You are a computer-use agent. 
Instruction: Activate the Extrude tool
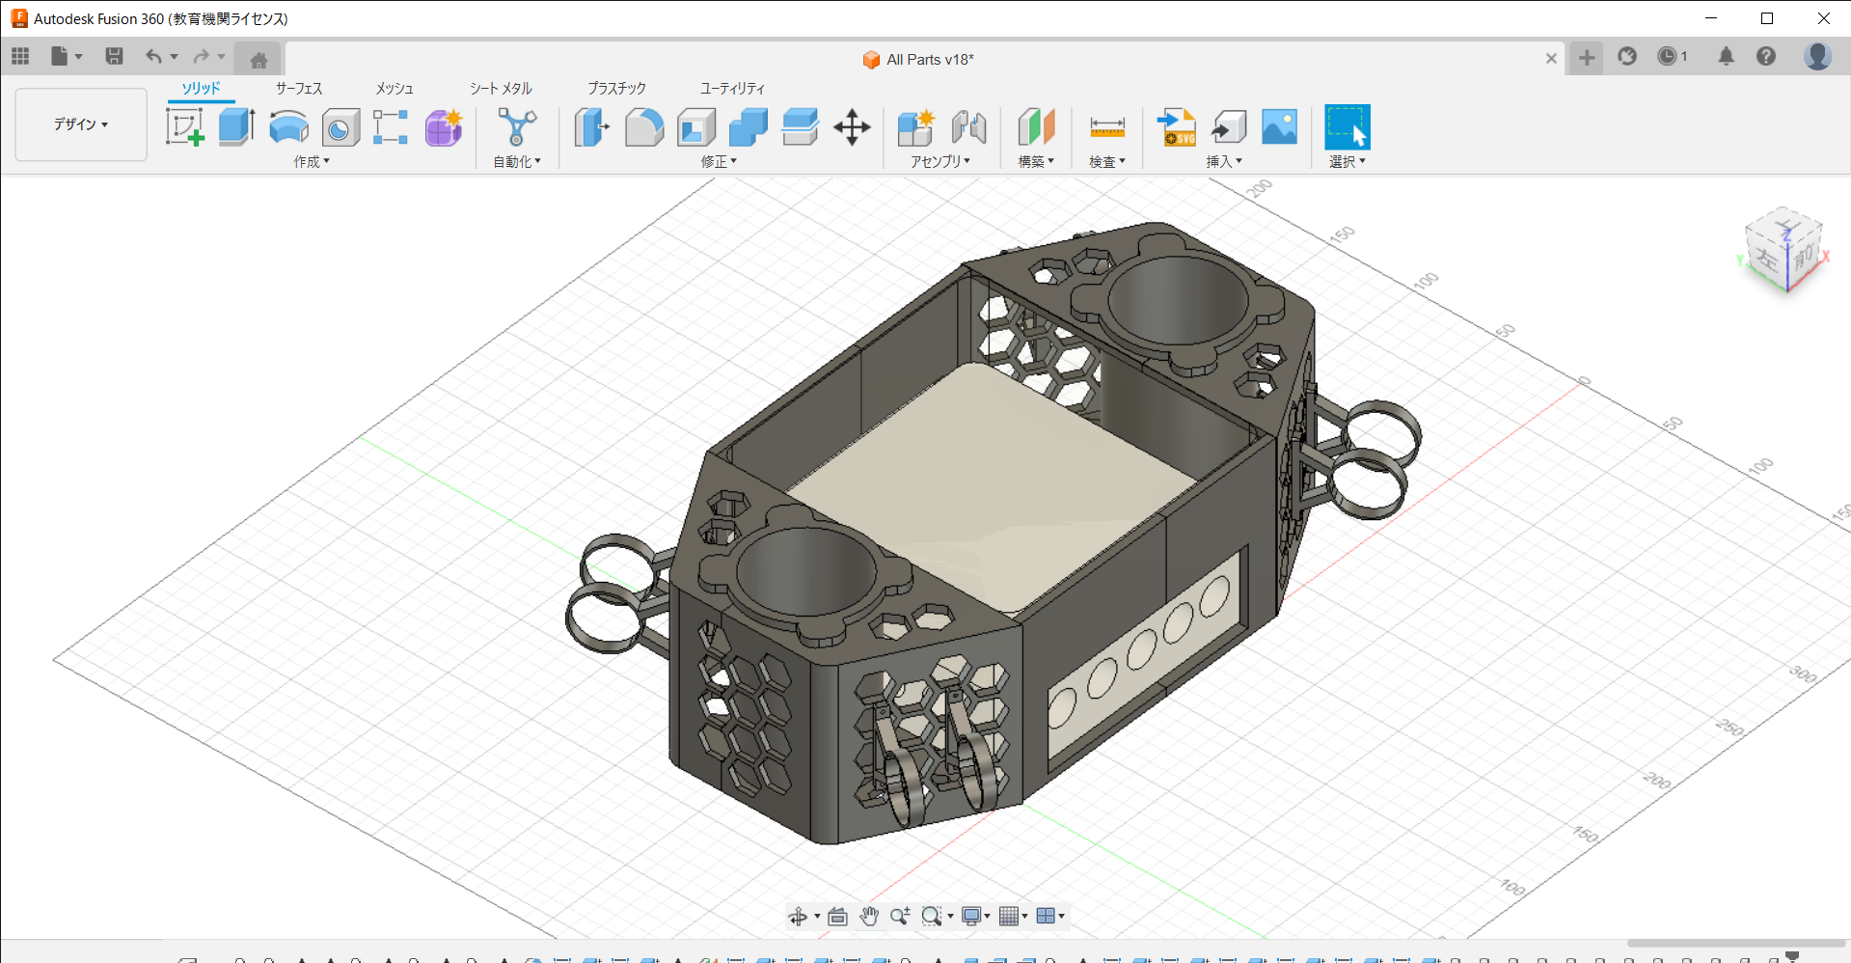coord(236,127)
